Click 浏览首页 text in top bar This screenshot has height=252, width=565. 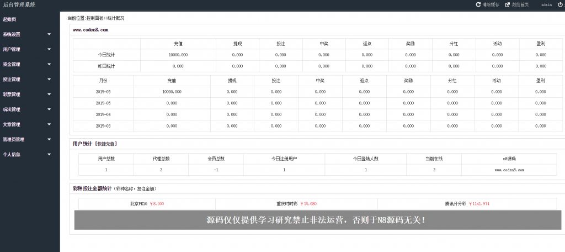[520, 4]
